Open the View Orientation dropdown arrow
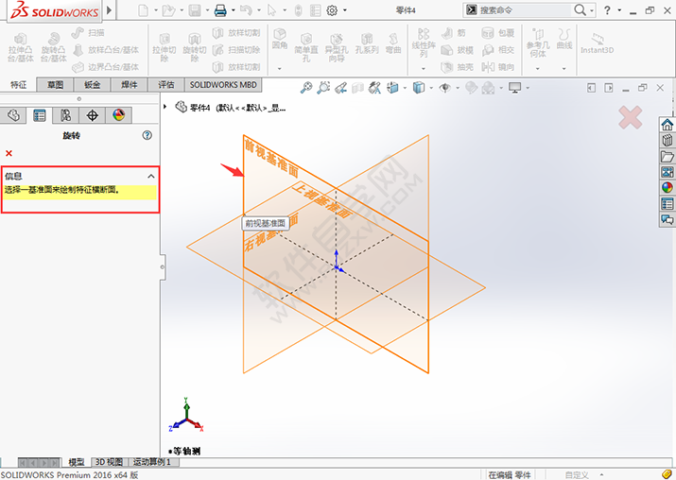The height and width of the screenshot is (480, 676). coord(405,88)
